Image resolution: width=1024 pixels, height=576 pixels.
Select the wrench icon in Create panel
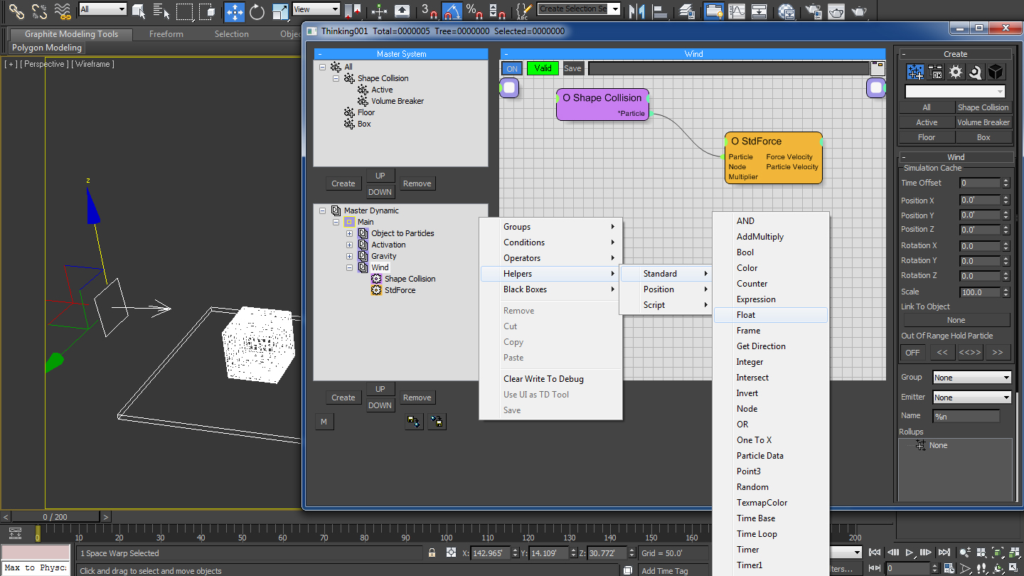(975, 72)
